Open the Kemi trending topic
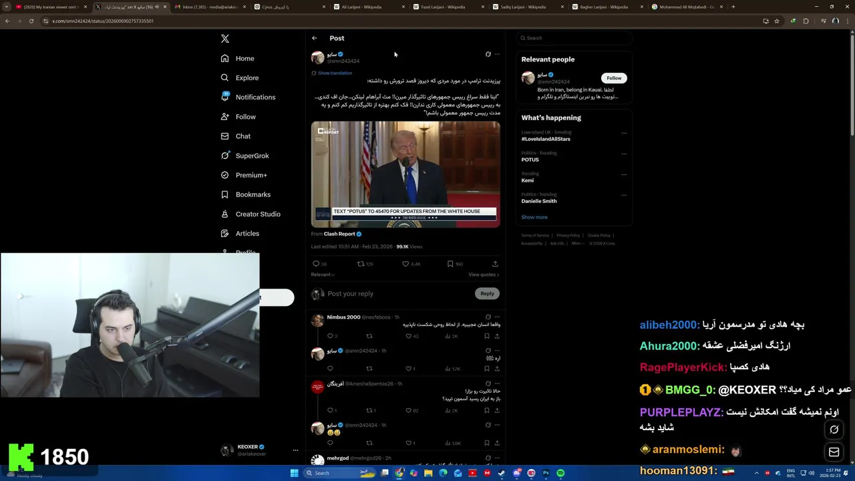This screenshot has height=481, width=855. [x=528, y=180]
